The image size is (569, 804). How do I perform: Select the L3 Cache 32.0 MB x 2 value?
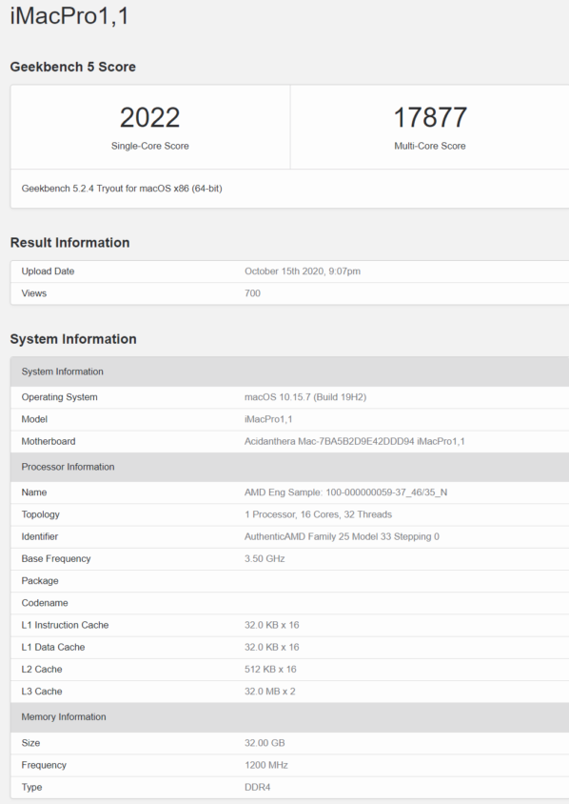point(270,692)
